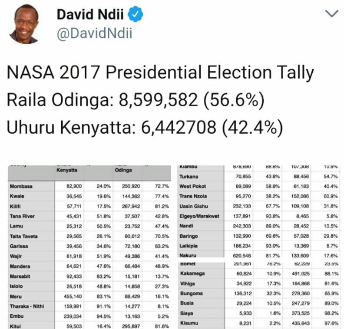
Task: Click David Ndii's profile photo
Action: (23, 24)
